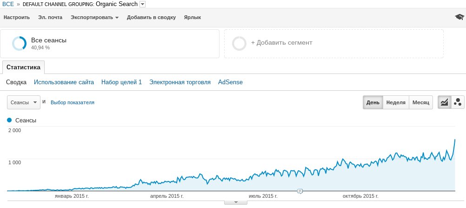Image resolution: width=466 pixels, height=208 pixels.
Task: Click the ВСЕ breadcrumb link
Action: point(8,4)
